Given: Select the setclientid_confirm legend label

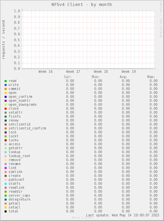Looking at the screenshot, I should tap(27, 128).
